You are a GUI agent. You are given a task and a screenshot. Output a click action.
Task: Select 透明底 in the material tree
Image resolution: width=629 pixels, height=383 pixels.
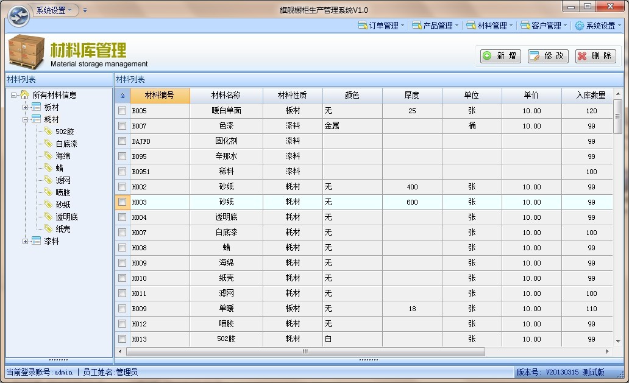[x=66, y=217]
